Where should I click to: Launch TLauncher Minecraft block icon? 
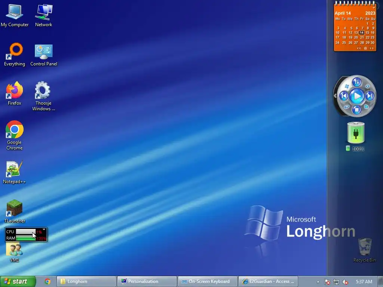[15, 212]
